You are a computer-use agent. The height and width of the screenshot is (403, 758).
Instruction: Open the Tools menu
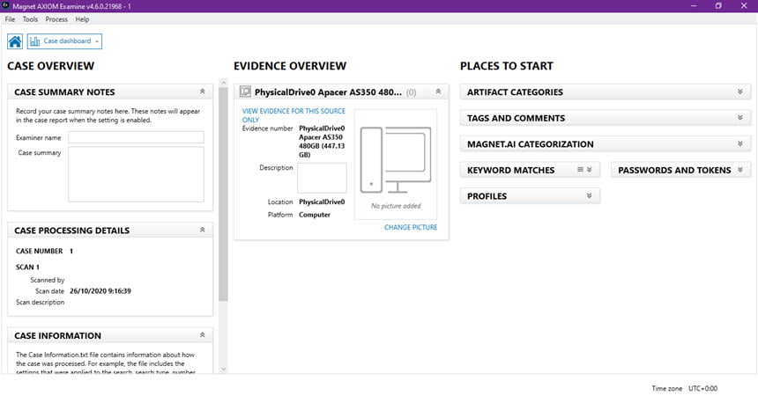(30, 19)
